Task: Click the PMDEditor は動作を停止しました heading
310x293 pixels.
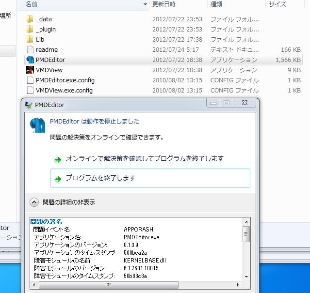Action: coord(95,121)
